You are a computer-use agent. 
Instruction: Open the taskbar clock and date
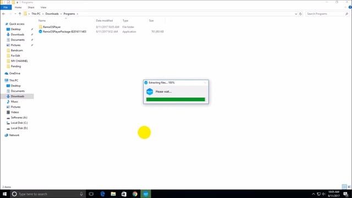pyautogui.click(x=334, y=194)
